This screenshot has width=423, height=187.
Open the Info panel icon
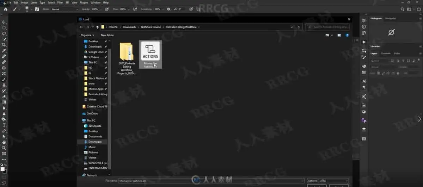[364, 27]
